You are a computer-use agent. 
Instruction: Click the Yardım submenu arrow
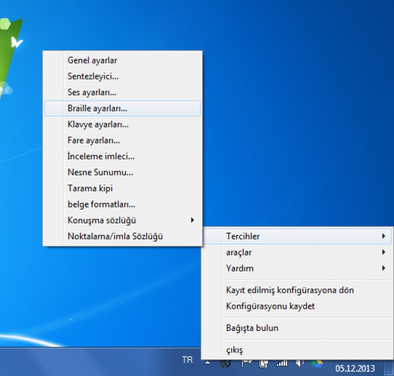pyautogui.click(x=383, y=268)
